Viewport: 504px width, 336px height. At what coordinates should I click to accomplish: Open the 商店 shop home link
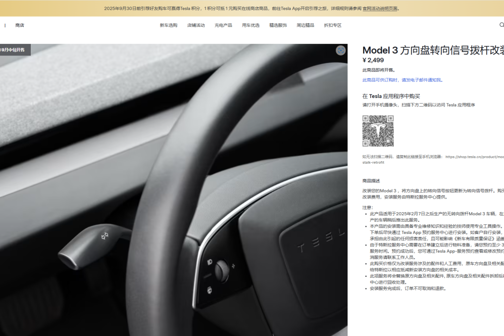click(20, 25)
